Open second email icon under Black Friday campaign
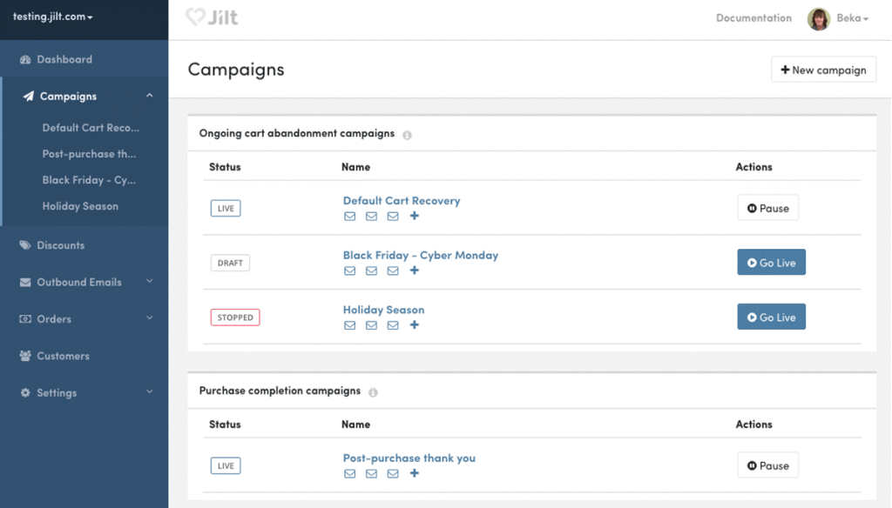892x508 pixels. [371, 271]
